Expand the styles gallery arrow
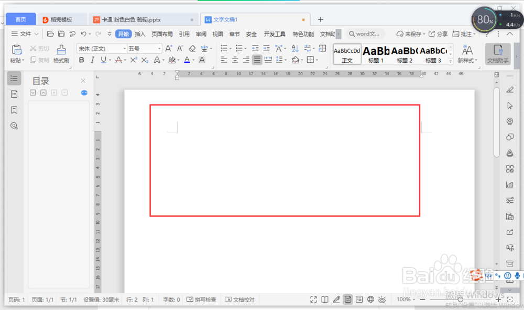 pos(451,61)
